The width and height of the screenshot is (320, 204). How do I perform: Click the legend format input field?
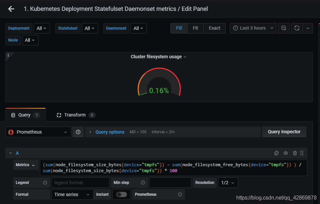tap(80, 183)
